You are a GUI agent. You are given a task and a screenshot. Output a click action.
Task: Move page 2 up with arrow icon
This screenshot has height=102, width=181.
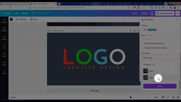(122, 31)
